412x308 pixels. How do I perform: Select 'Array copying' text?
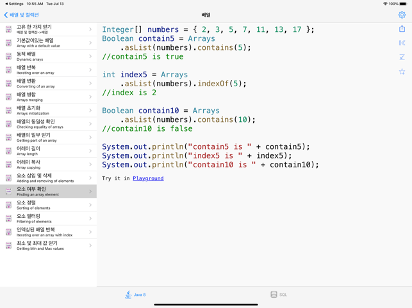tap(28, 167)
